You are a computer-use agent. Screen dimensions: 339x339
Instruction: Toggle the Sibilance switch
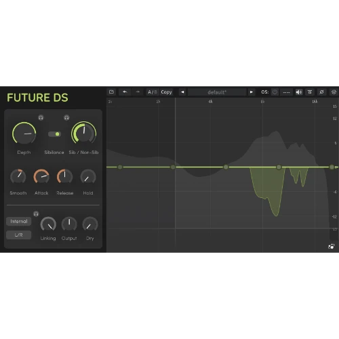pos(54,134)
